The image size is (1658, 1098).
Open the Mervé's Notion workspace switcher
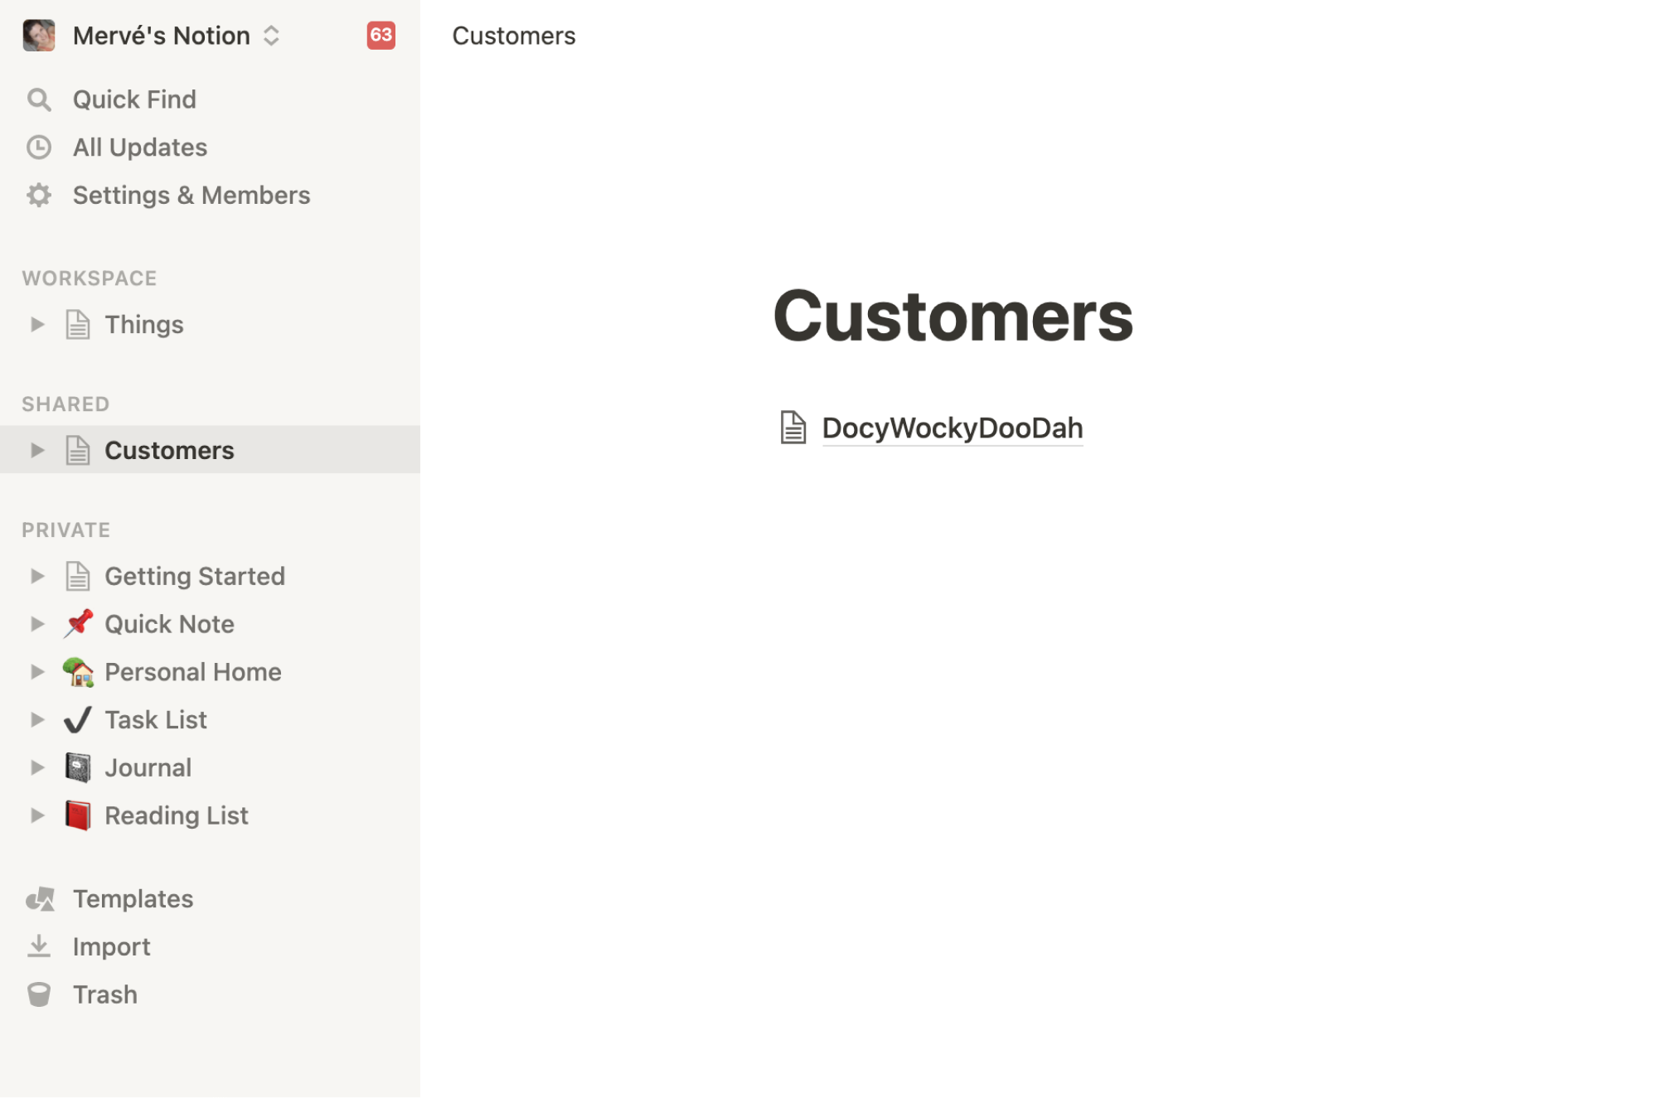177,36
